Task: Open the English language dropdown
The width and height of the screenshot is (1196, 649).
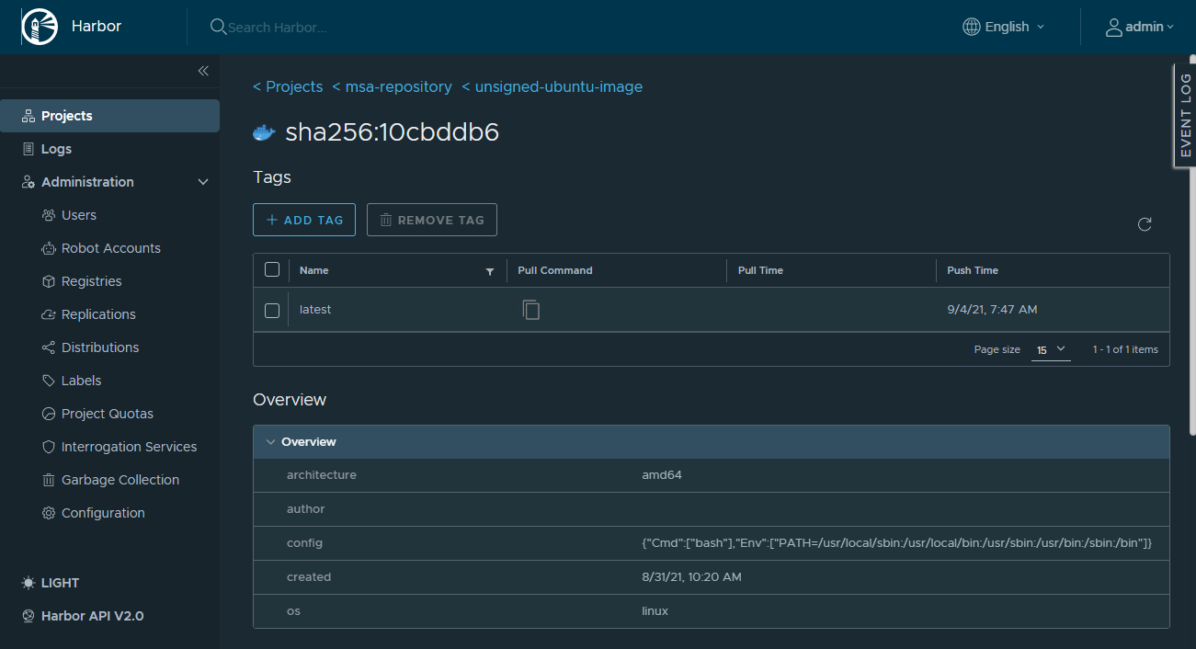Action: point(1004,27)
